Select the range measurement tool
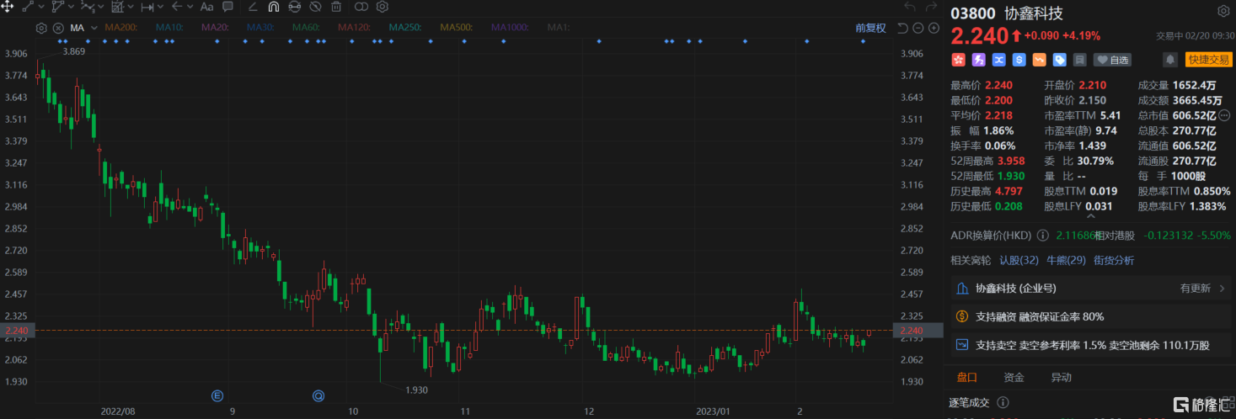Image resolution: width=1236 pixels, height=419 pixels. click(x=147, y=7)
